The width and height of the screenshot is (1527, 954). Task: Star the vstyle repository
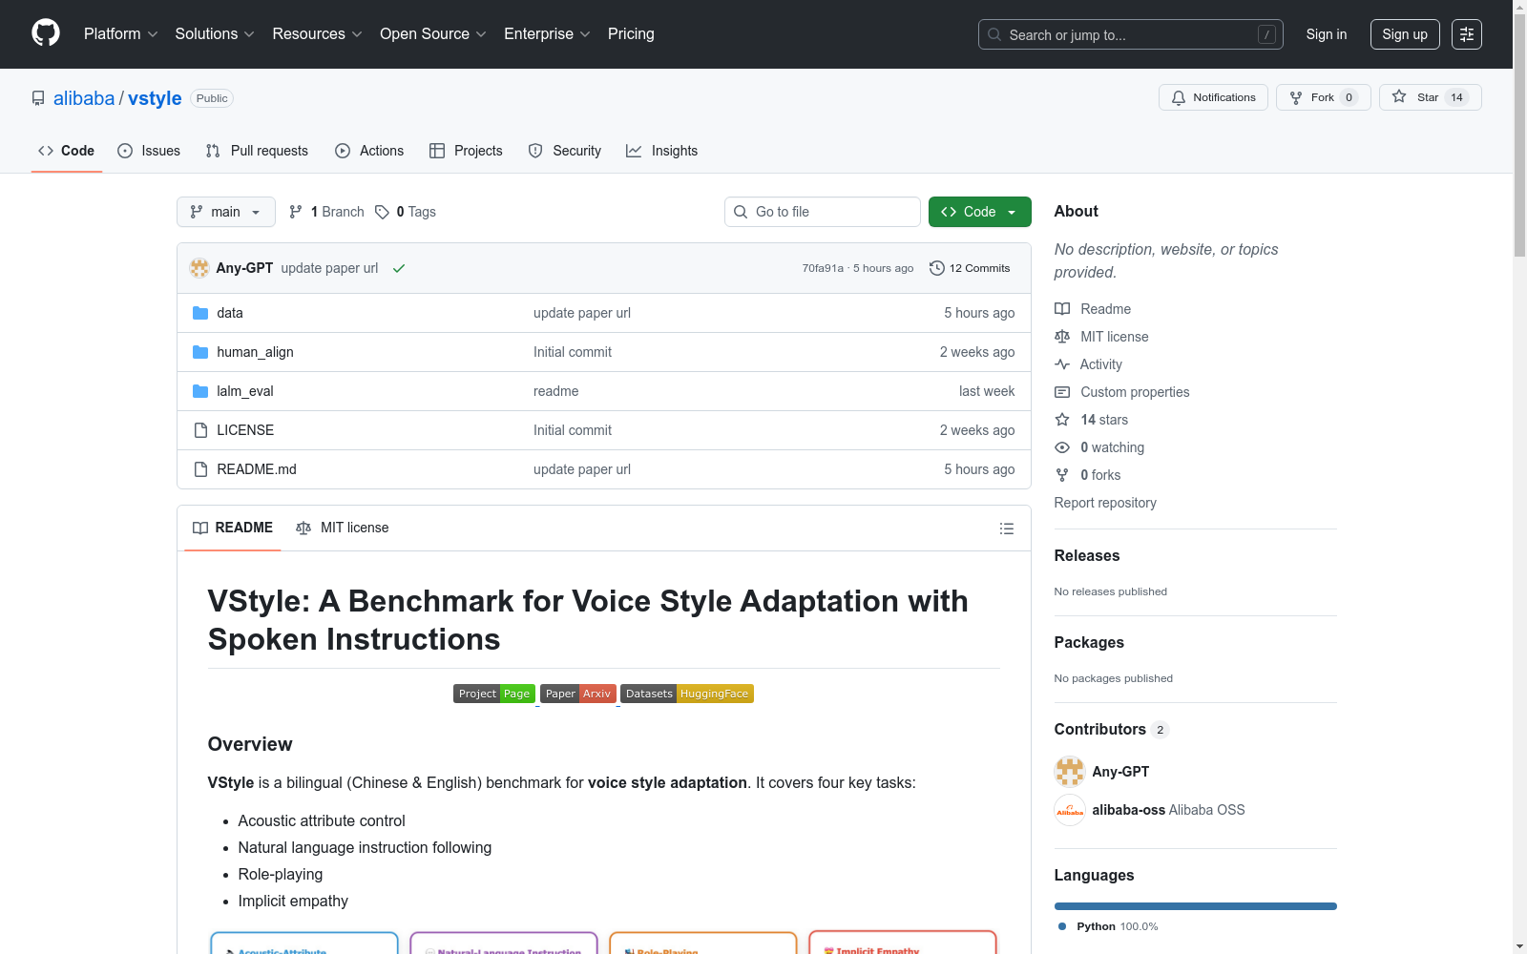tap(1429, 97)
